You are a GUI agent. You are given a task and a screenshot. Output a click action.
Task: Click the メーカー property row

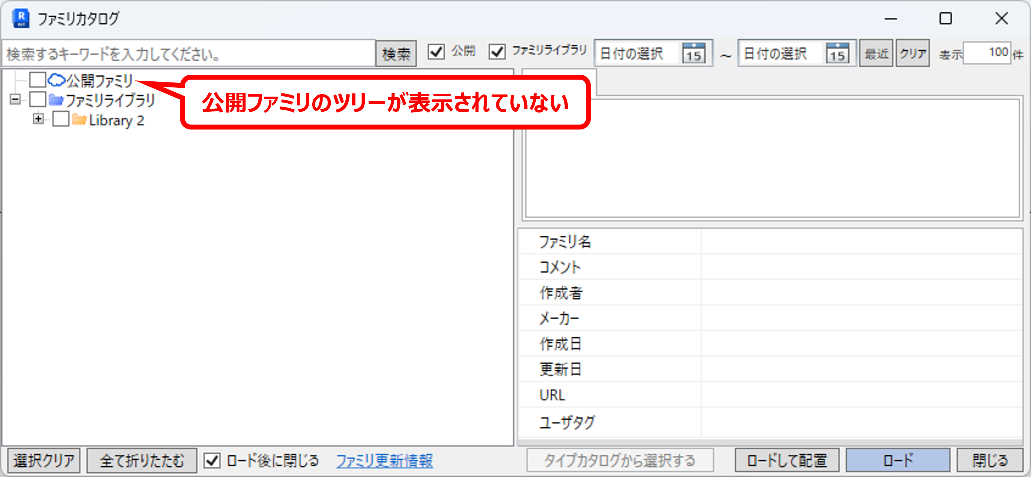(771, 318)
